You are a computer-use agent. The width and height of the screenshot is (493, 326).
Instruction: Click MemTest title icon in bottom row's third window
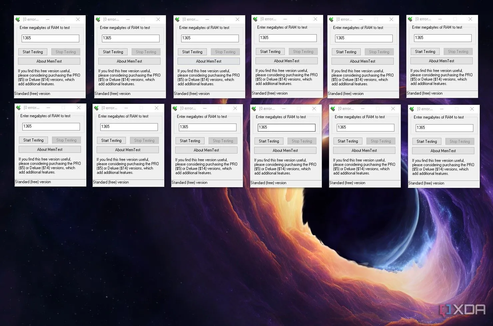click(175, 109)
